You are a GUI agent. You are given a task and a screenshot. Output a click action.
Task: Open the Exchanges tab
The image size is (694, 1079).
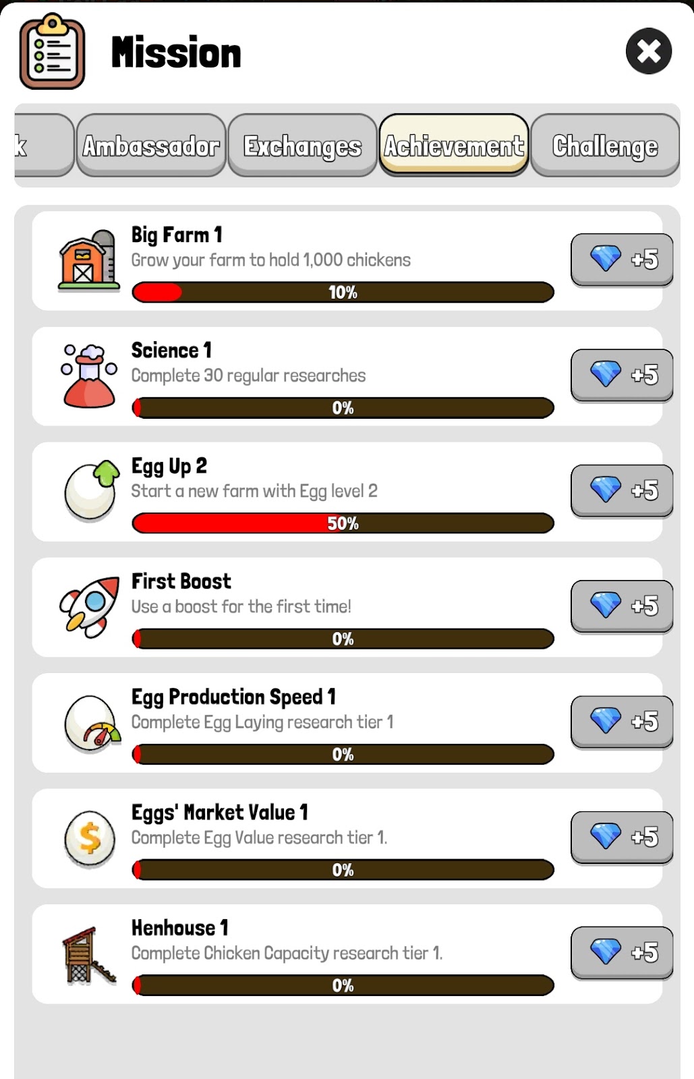(x=302, y=146)
